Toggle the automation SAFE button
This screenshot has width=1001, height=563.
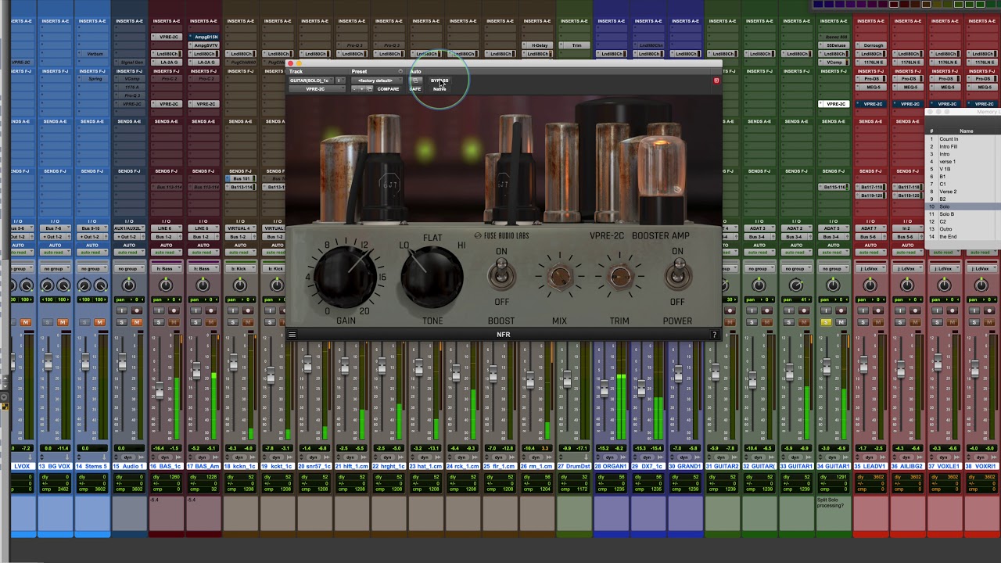pyautogui.click(x=415, y=89)
